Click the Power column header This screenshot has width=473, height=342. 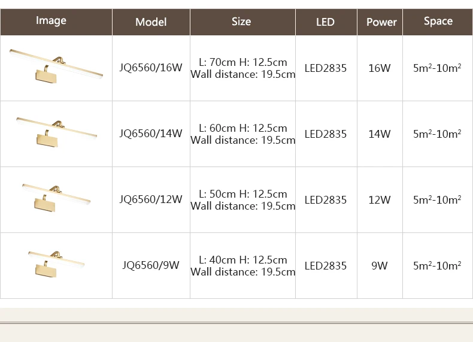381,22
